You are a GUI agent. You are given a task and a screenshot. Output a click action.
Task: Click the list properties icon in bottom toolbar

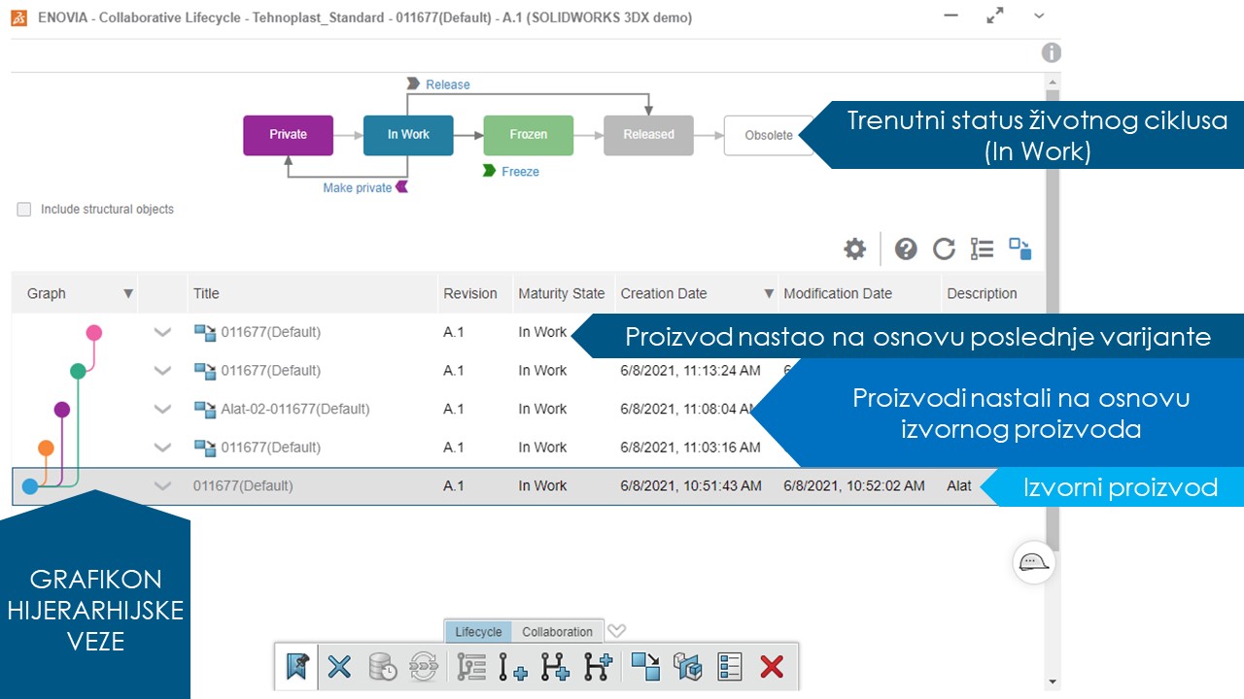click(729, 667)
